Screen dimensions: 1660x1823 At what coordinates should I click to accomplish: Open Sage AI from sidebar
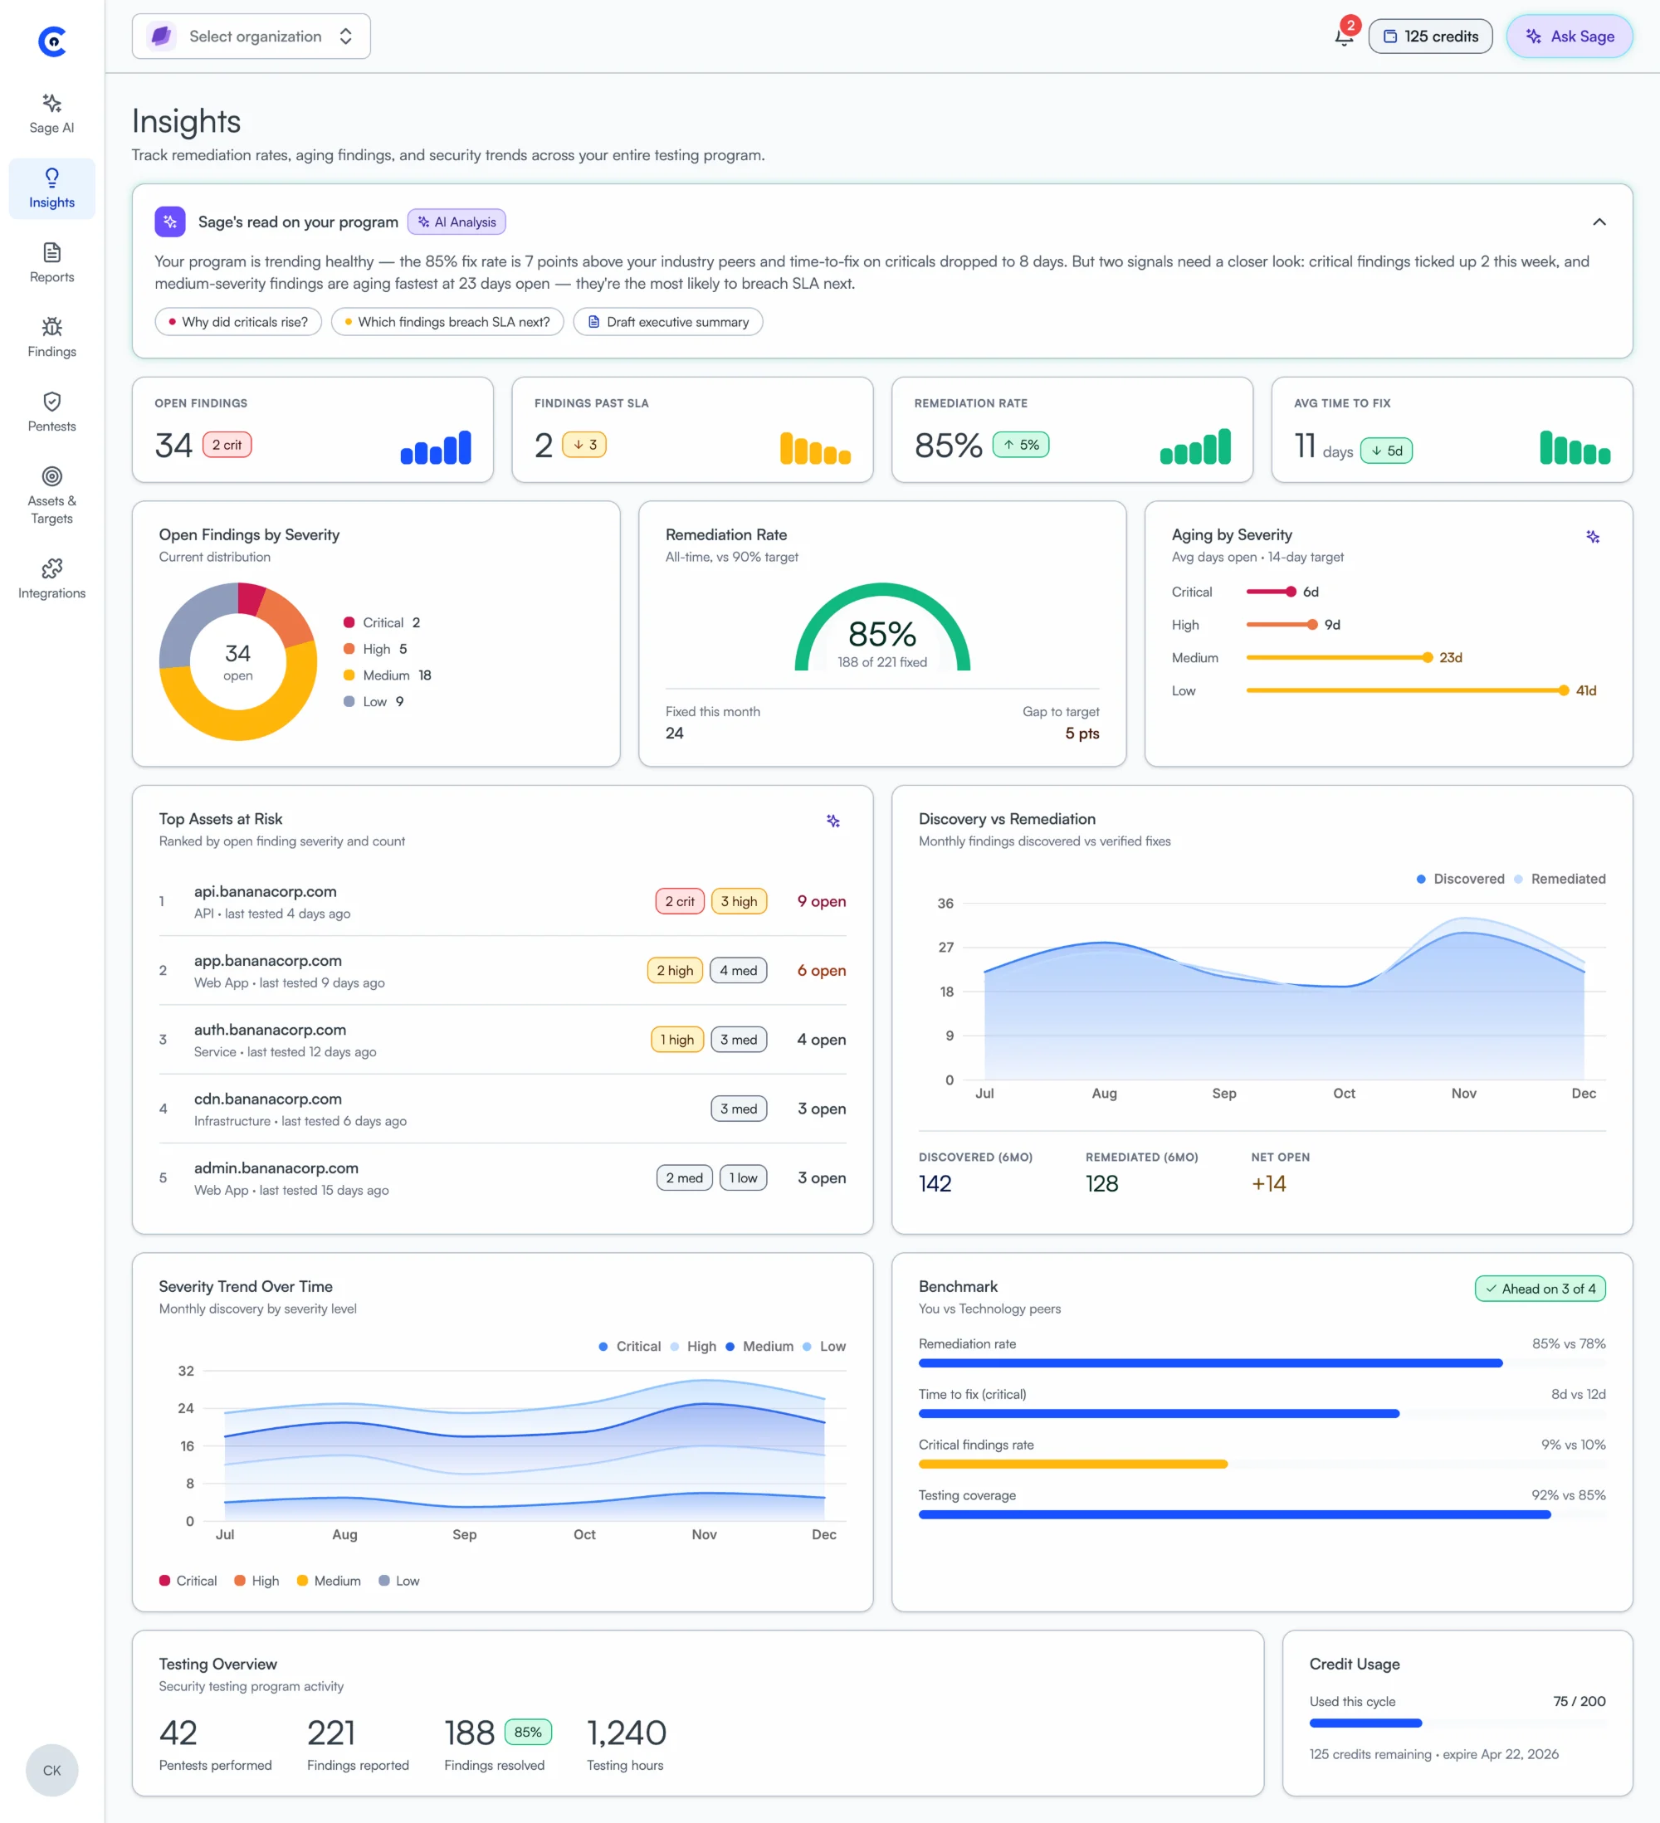point(51,114)
